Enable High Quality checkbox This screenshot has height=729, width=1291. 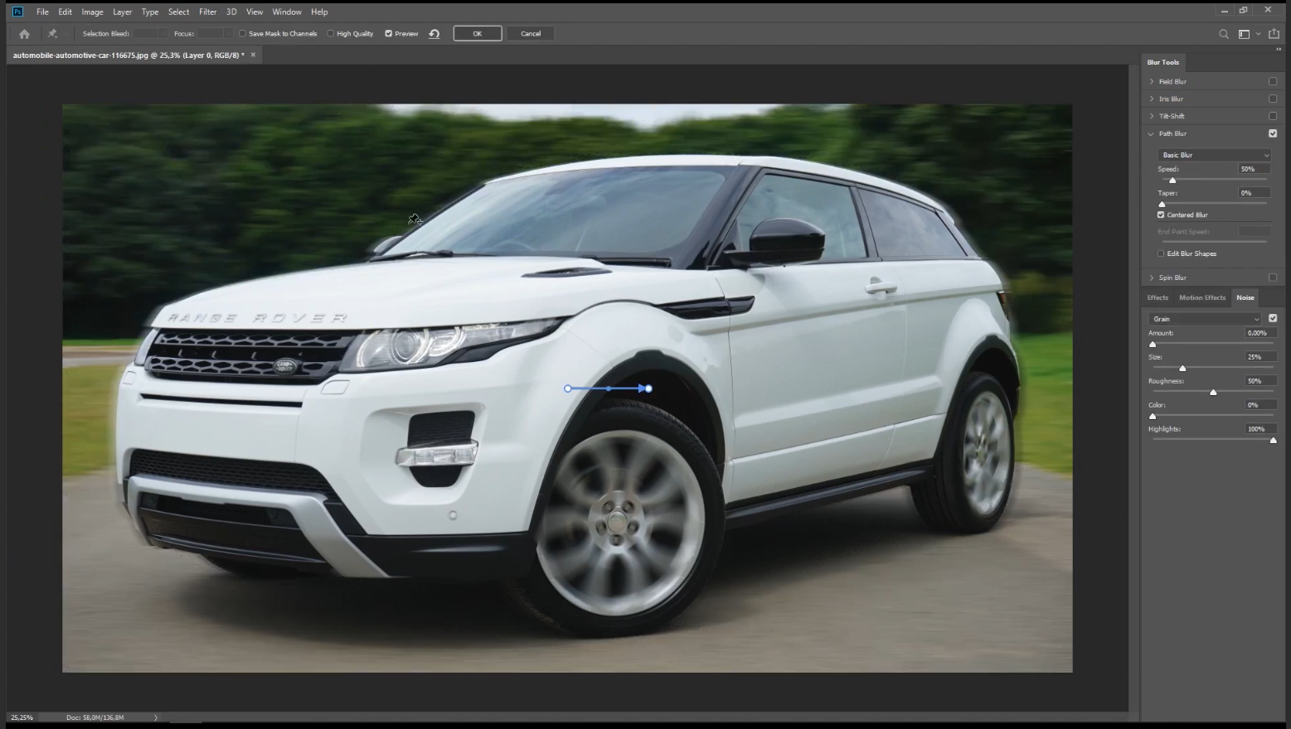[331, 34]
